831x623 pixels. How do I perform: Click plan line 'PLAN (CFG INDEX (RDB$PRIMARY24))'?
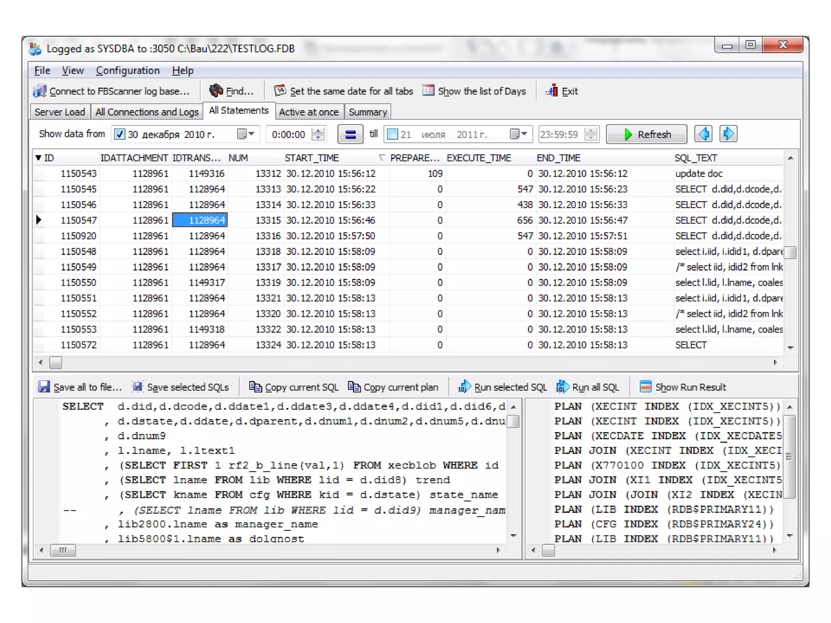pyautogui.click(x=664, y=524)
